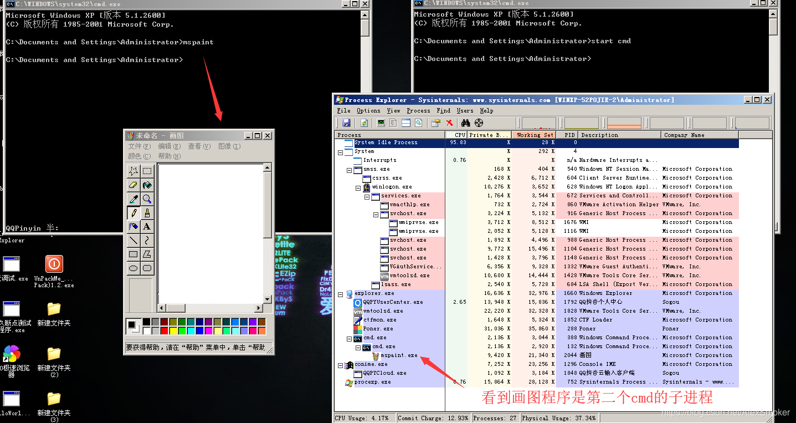Screen dimensions: 796x423
Task: Collapse the System process node
Action: [x=340, y=151]
